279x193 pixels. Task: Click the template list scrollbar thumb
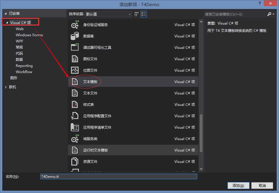(x=201, y=133)
